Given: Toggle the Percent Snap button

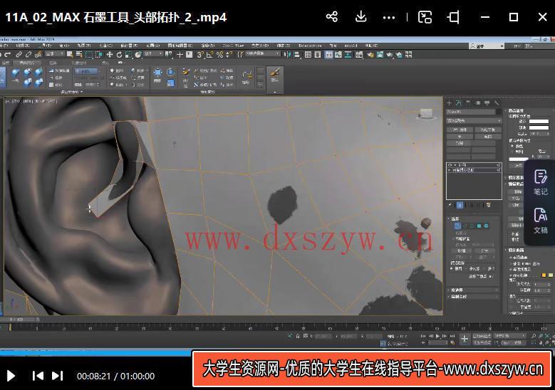Looking at the screenshot, I should [220, 54].
